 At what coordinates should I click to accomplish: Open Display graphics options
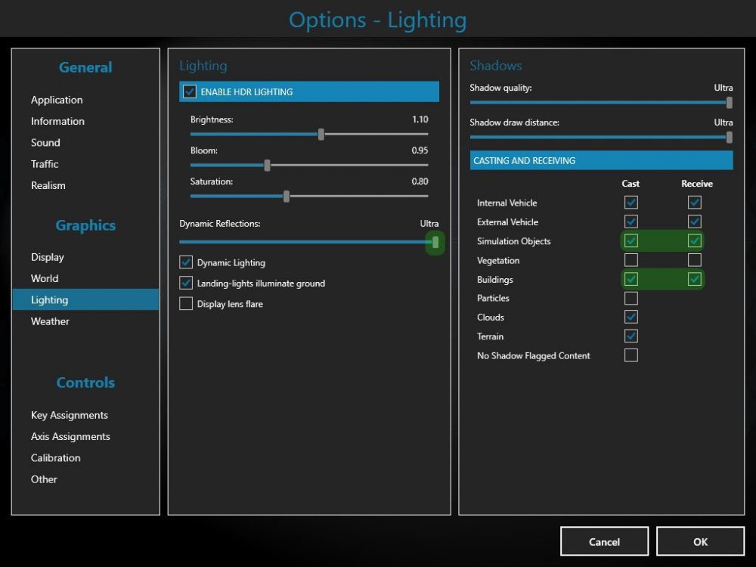point(47,257)
